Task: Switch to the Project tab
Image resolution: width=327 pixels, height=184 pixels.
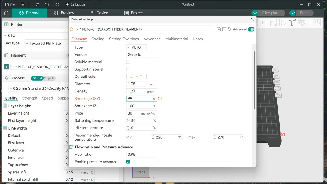Action: click(133, 13)
